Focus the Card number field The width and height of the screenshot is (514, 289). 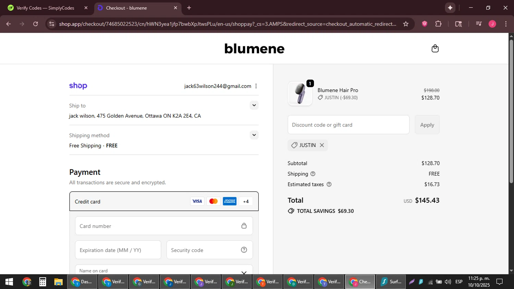pyautogui.click(x=164, y=226)
